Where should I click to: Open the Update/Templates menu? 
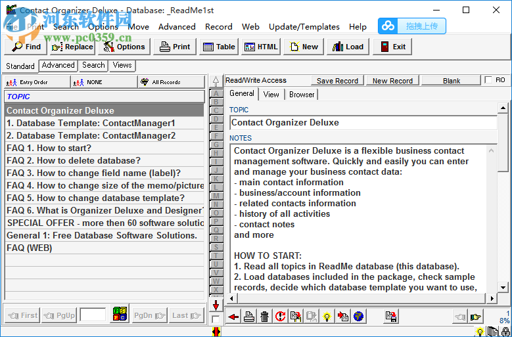pyautogui.click(x=304, y=27)
